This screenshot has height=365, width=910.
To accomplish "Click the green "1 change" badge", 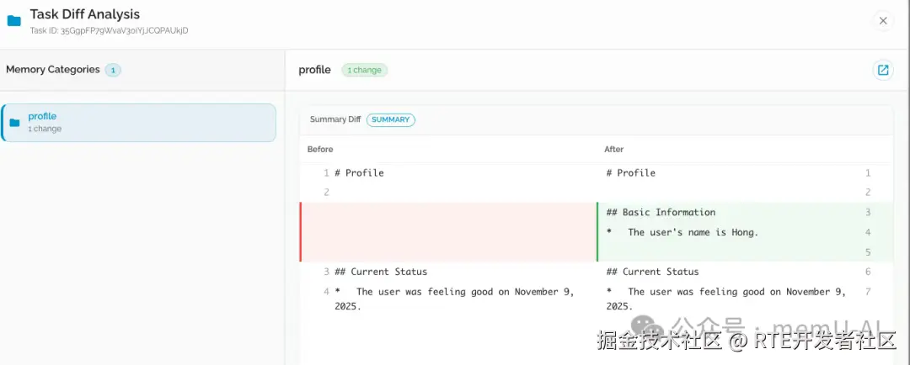I will [x=364, y=70].
